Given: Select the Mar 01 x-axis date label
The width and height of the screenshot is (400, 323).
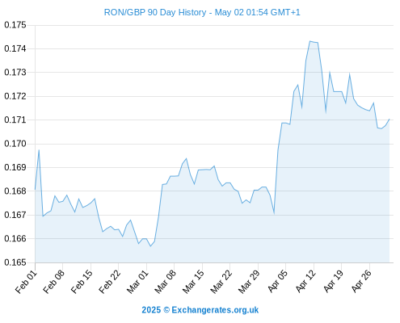Looking at the screenshot, I should [137, 282].
